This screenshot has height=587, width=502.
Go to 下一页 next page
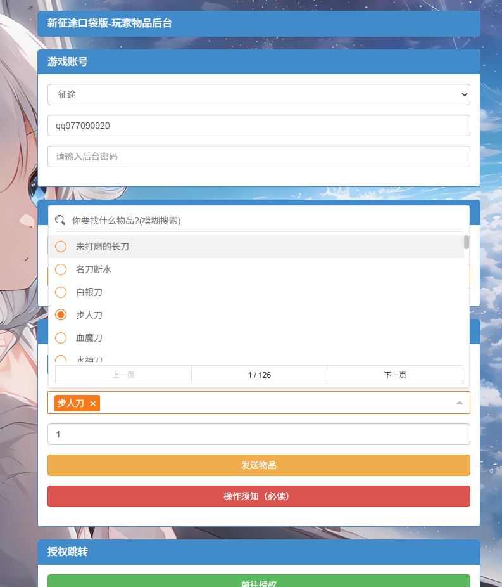coord(395,375)
